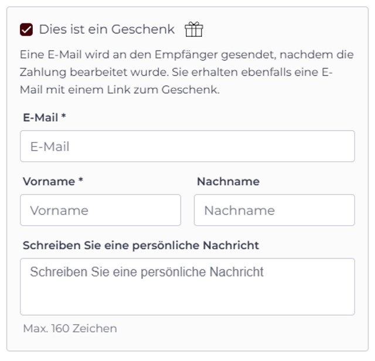Focus the E-Mail input field
The image size is (375, 361).
tap(187, 147)
